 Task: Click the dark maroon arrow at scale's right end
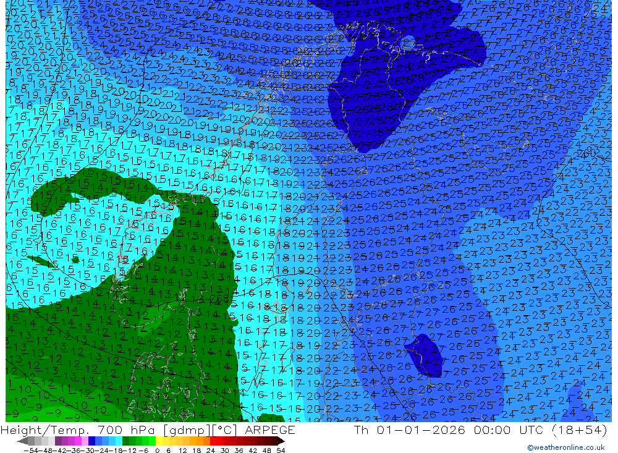(x=281, y=441)
